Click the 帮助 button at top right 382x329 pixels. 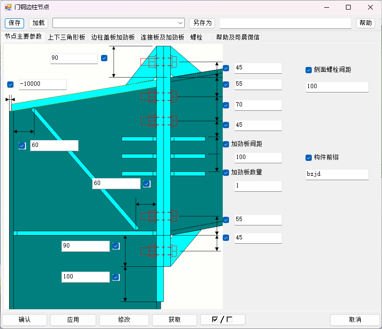tap(366, 23)
